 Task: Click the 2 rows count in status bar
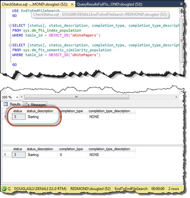click(x=173, y=189)
